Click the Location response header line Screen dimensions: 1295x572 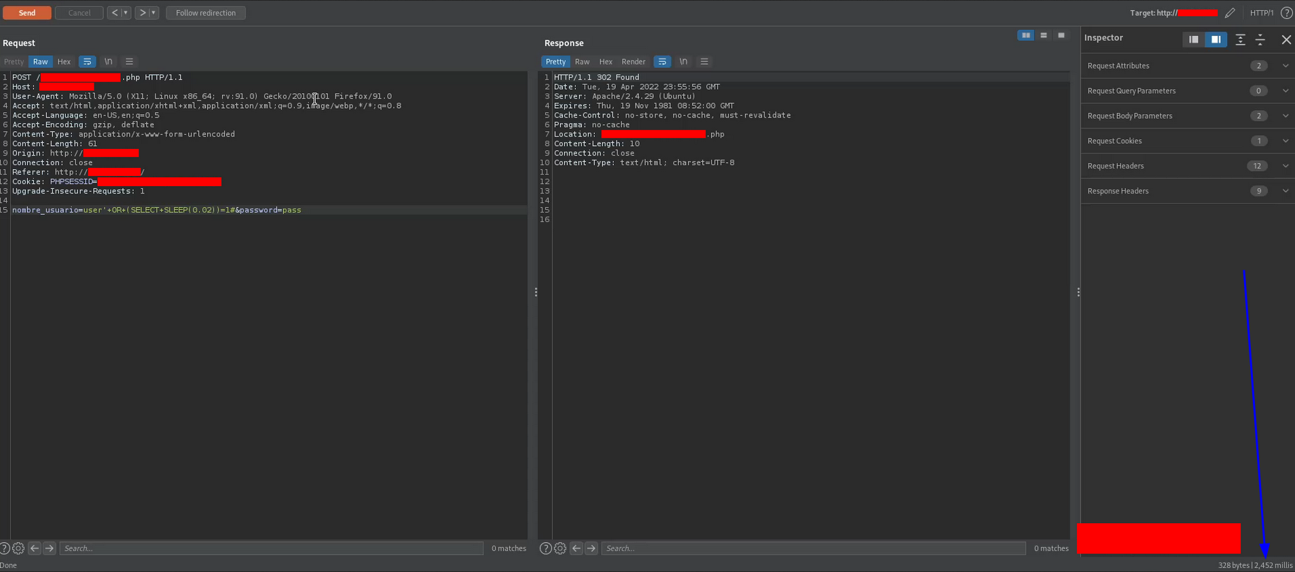pyautogui.click(x=639, y=135)
